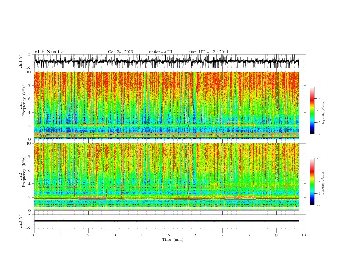Click the ch.1(V) waveform trace
342x264 pixels.
tap(166, 61)
